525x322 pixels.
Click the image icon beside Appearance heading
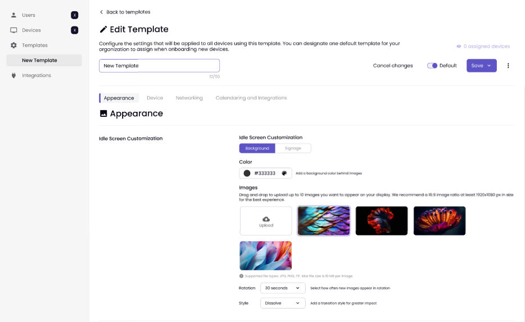pyautogui.click(x=103, y=114)
